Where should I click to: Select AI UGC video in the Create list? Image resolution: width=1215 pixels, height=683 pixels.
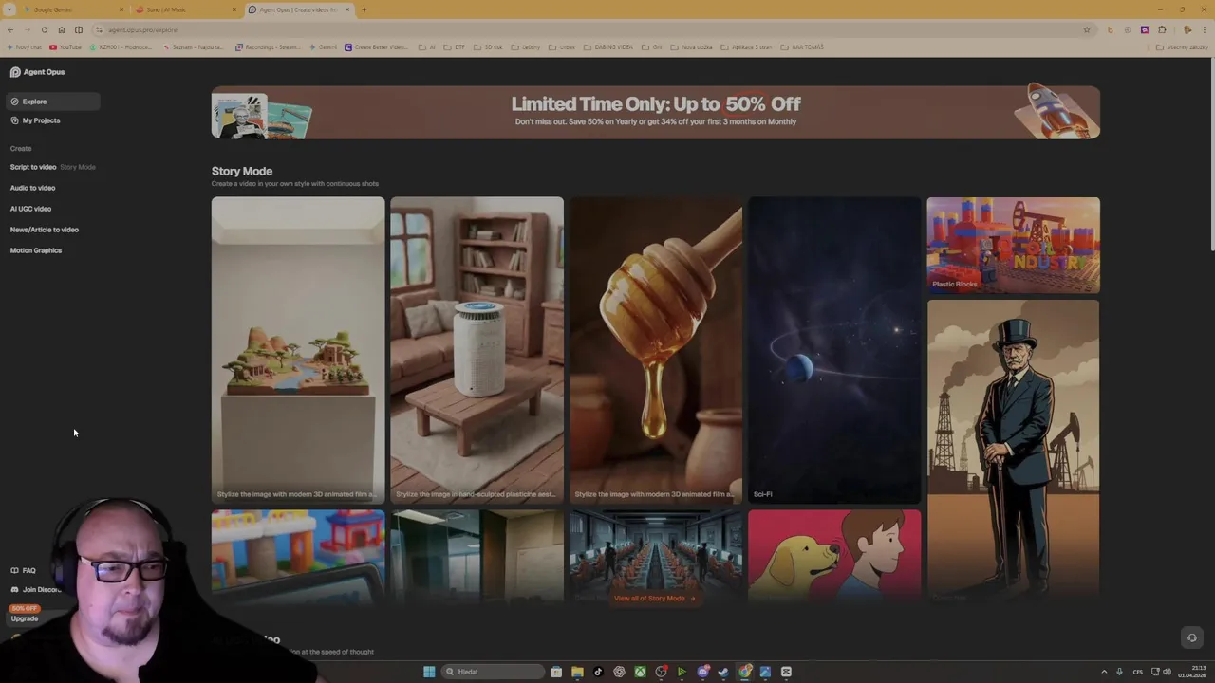pos(30,209)
